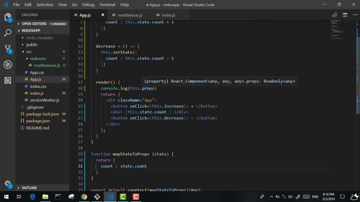Click the ENG language indicator
The height and width of the screenshot is (202, 360).
(x=315, y=197)
